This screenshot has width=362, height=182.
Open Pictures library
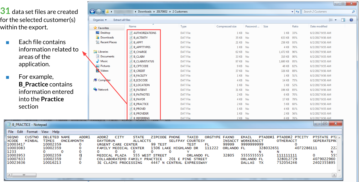point(105,66)
